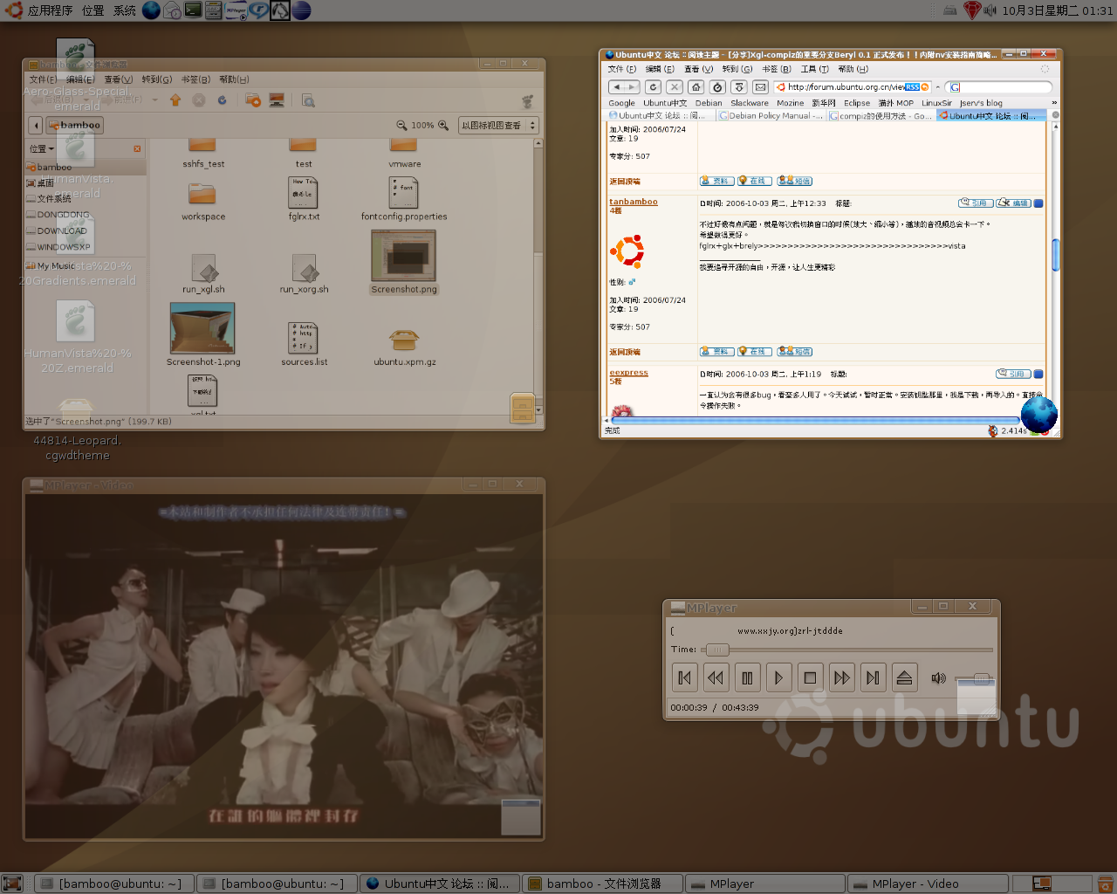The image size is (1117, 894).
Task: Go to home page in web browser
Action: [696, 86]
